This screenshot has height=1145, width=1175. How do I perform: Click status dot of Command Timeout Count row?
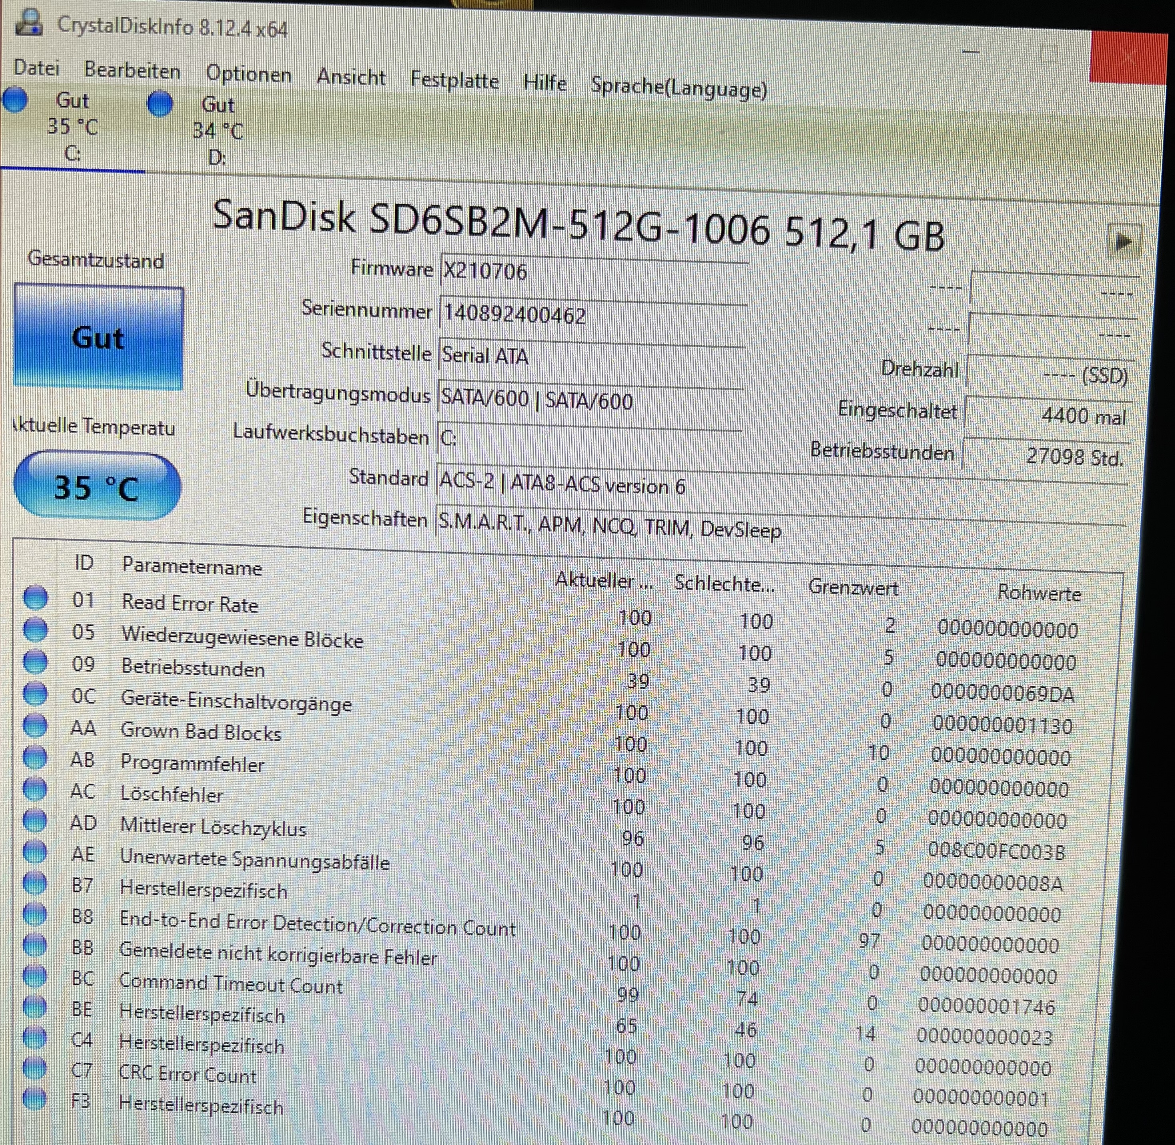pos(34,976)
